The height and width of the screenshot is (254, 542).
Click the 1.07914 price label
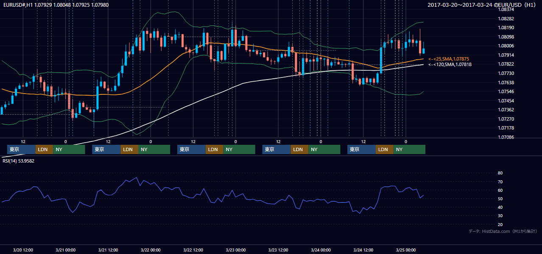click(x=506, y=55)
